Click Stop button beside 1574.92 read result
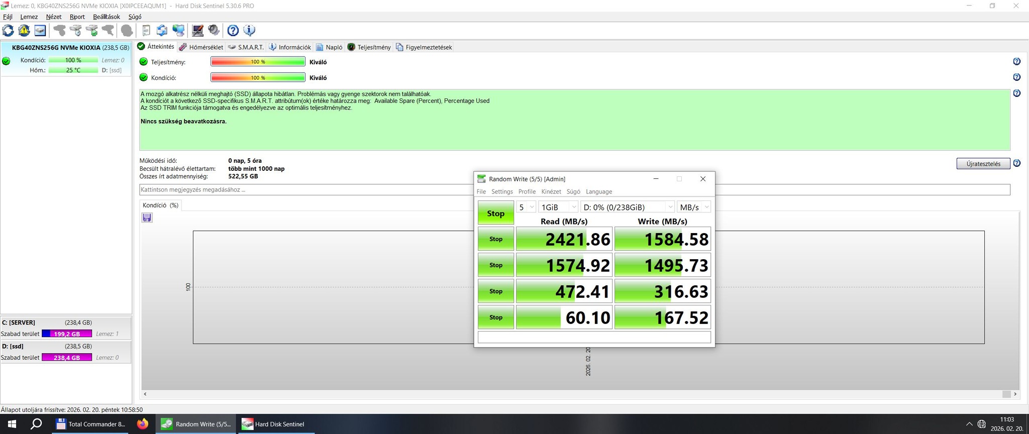The height and width of the screenshot is (434, 1029). (x=495, y=265)
